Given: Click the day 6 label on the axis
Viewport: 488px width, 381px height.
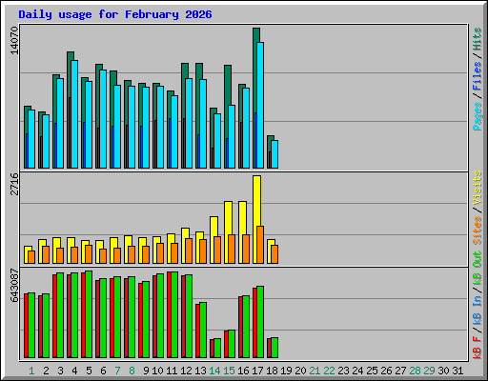Looking at the screenshot, I should coord(103,371).
